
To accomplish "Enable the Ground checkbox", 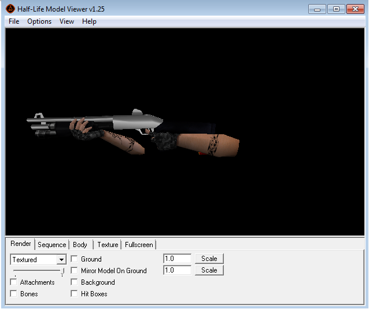I will [75, 259].
